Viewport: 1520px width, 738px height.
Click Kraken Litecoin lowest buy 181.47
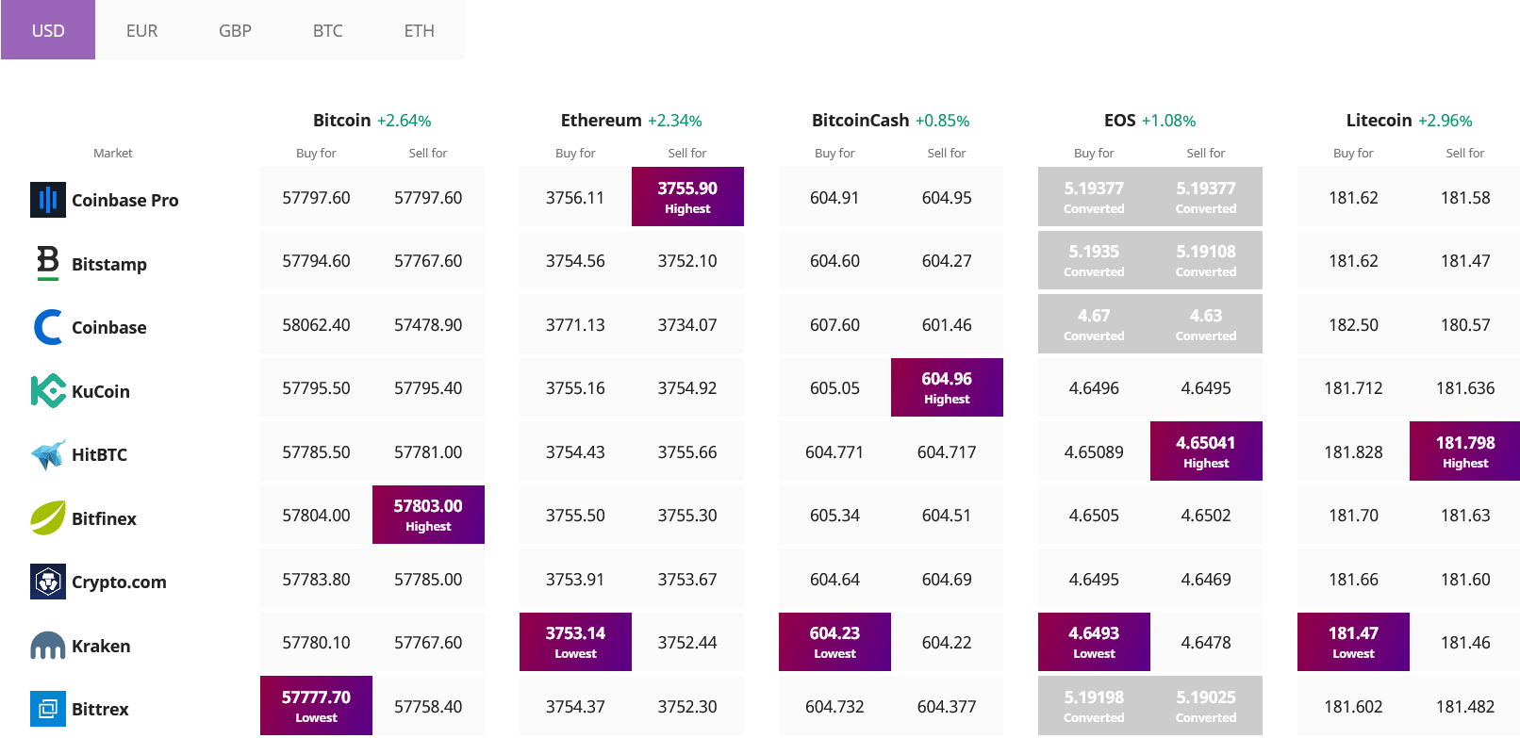pos(1353,642)
